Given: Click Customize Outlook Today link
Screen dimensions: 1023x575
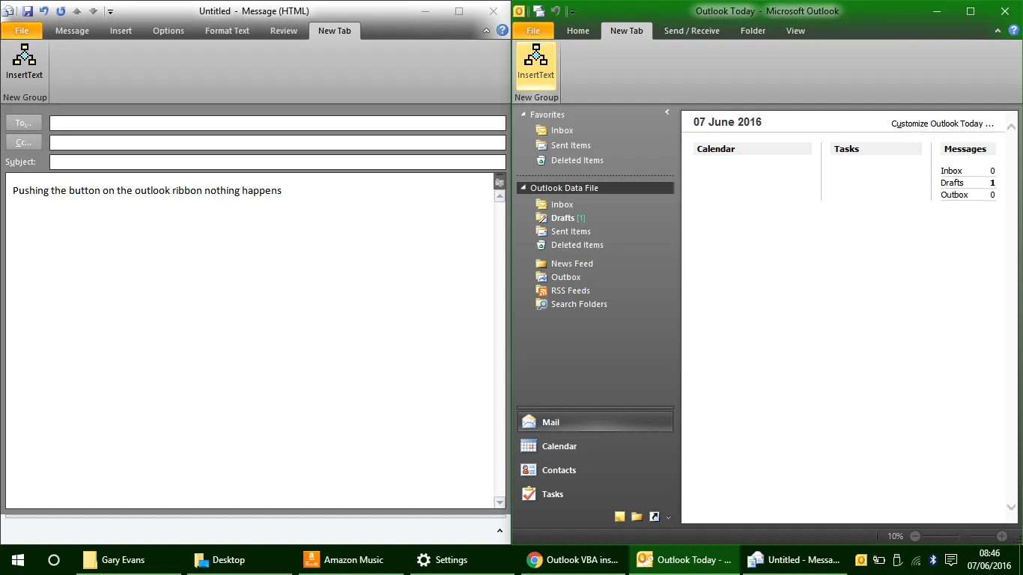Looking at the screenshot, I should 942,124.
